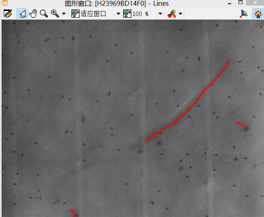264x217 pixels.
Task: Click the clear graphics window icon
Action: pyautogui.click(x=8, y=14)
